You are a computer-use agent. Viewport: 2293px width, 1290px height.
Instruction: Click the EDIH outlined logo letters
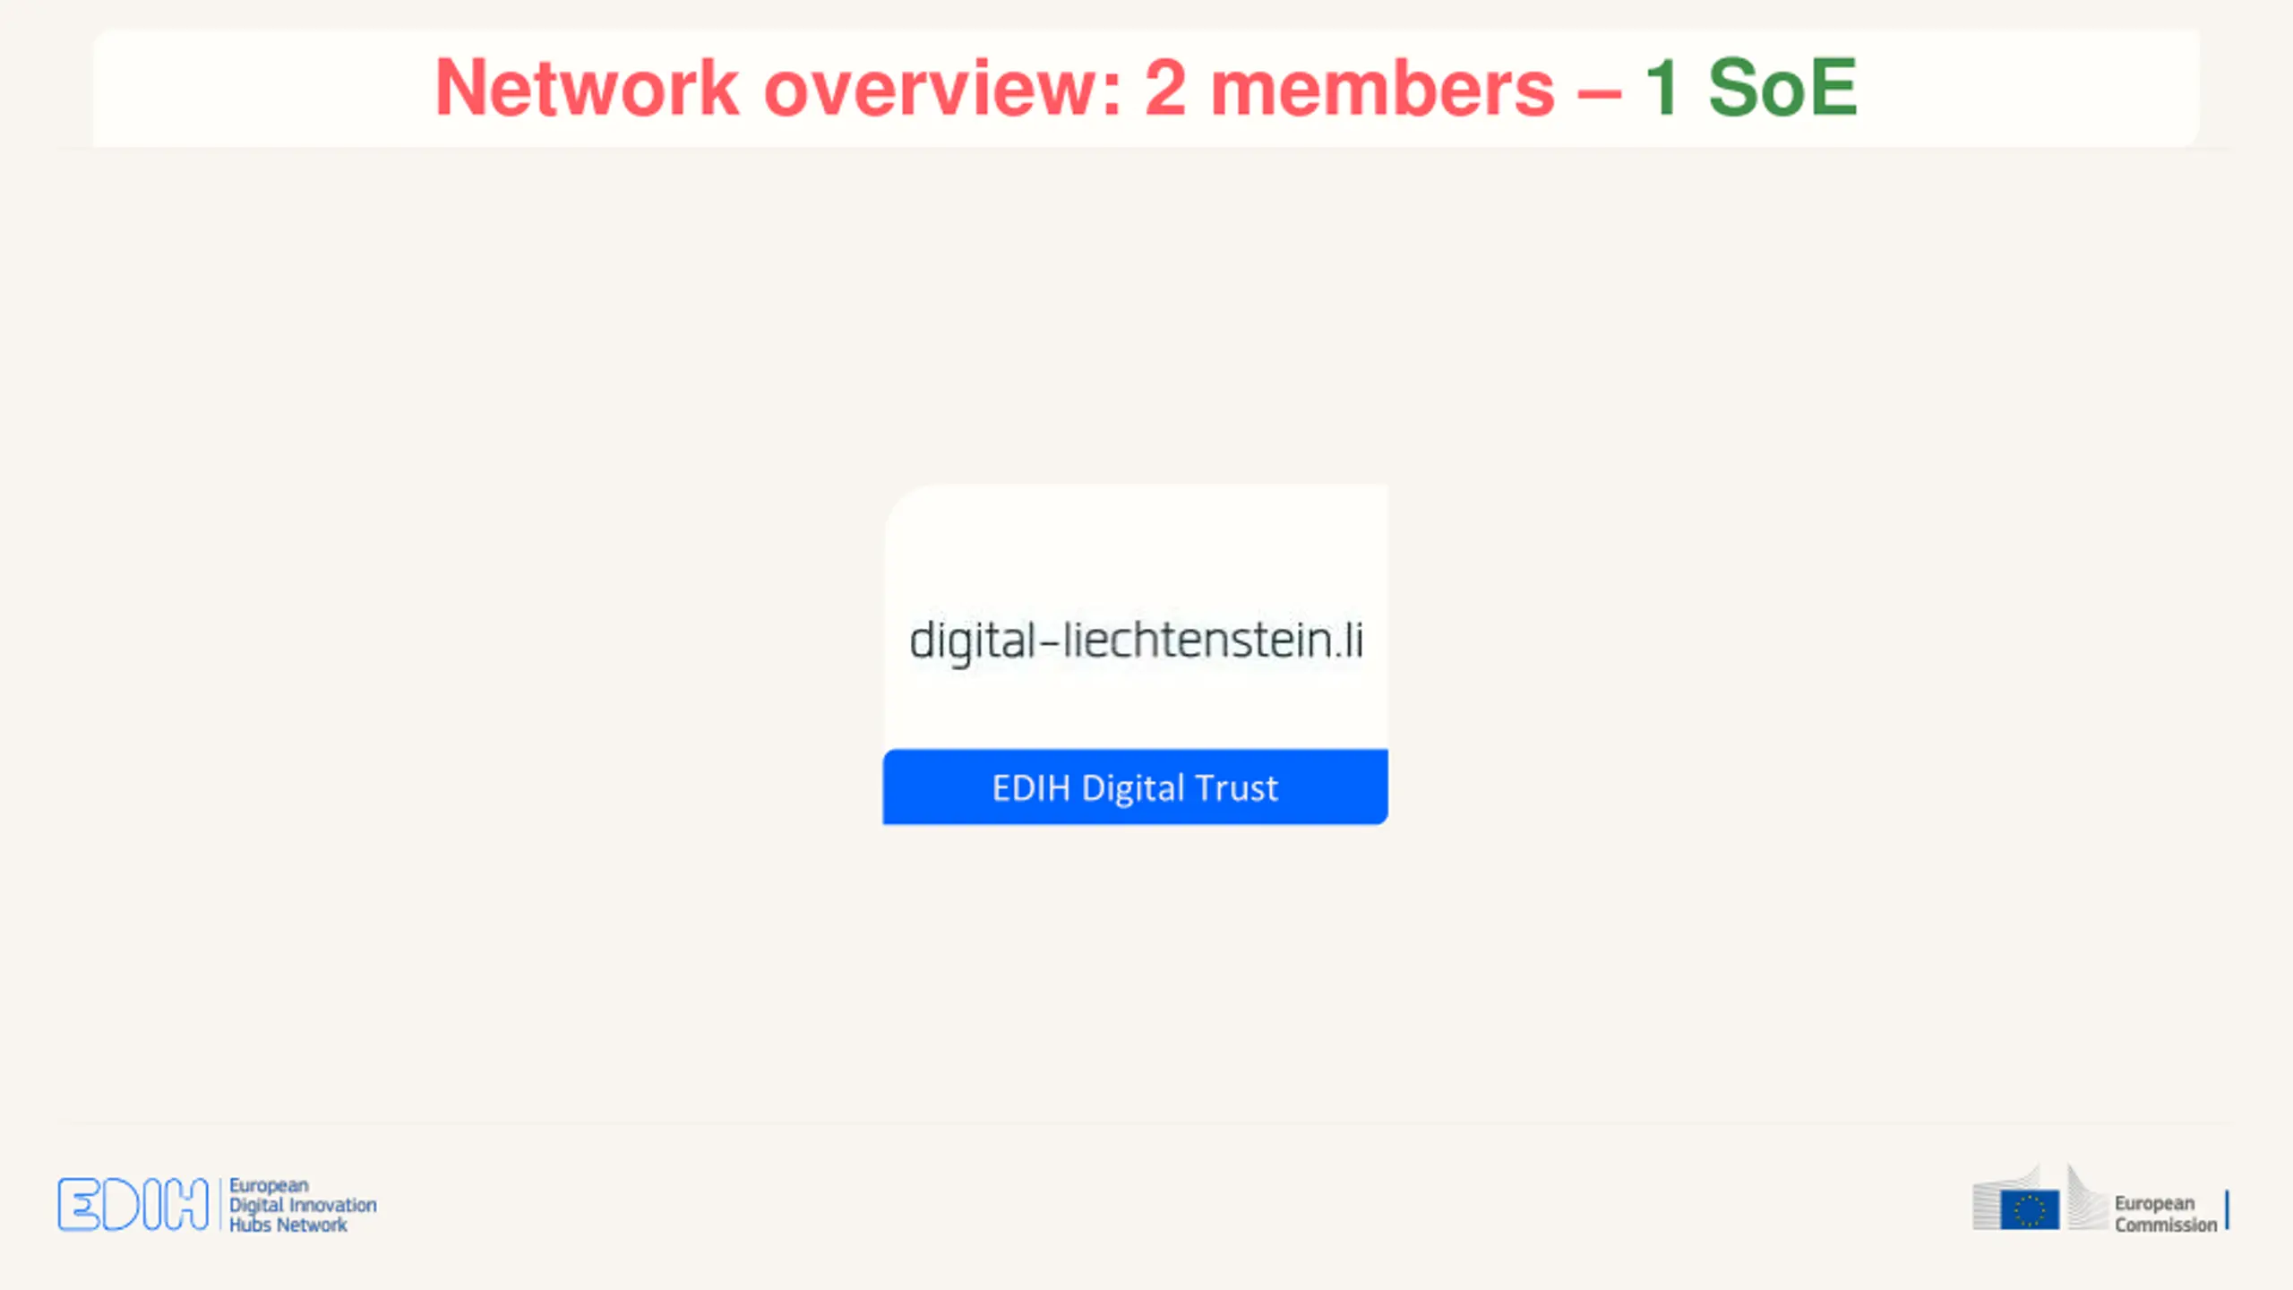133,1204
